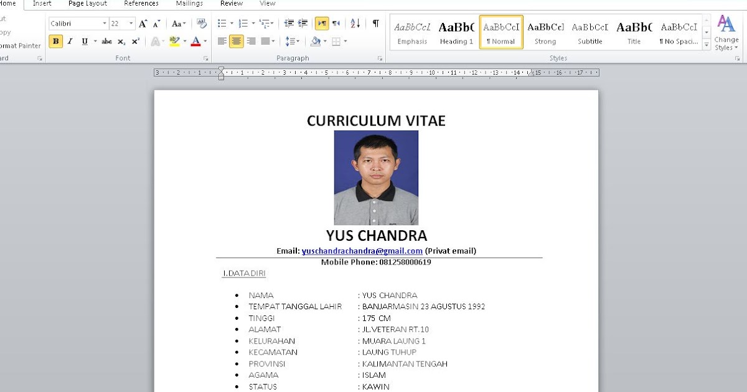Switch to the Mailings tab
This screenshot has width=747, height=392.
coord(189,3)
